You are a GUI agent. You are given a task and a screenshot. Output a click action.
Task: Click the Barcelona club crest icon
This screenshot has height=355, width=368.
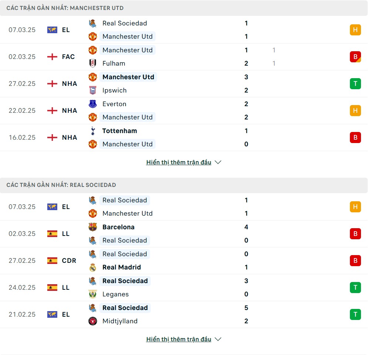pos(93,227)
